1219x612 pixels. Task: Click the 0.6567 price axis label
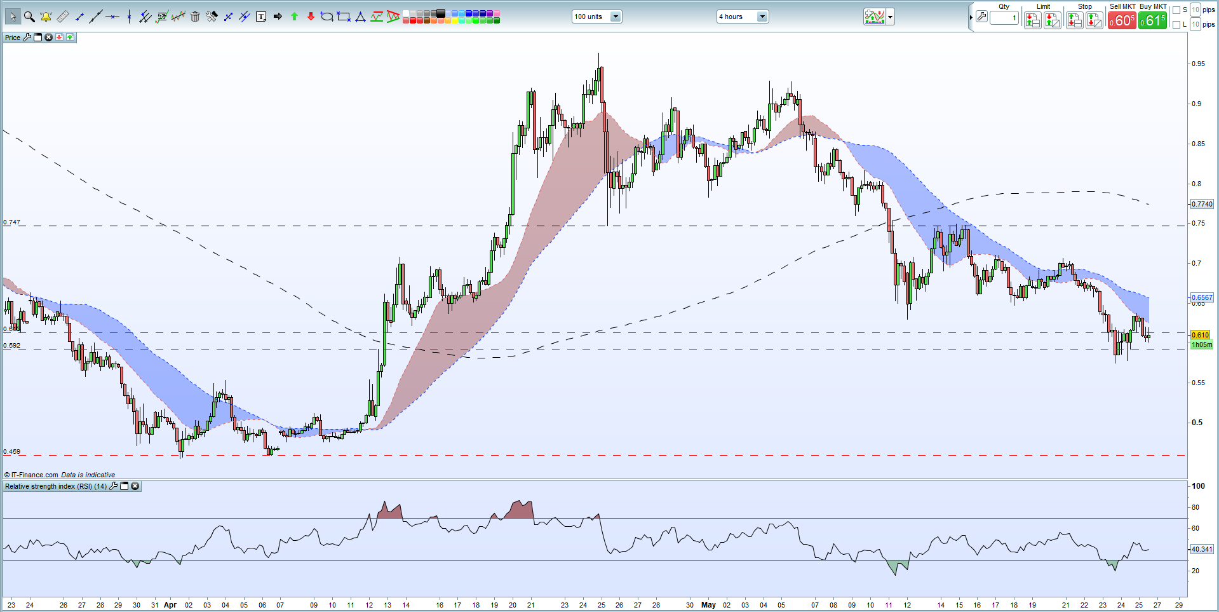tap(1202, 297)
